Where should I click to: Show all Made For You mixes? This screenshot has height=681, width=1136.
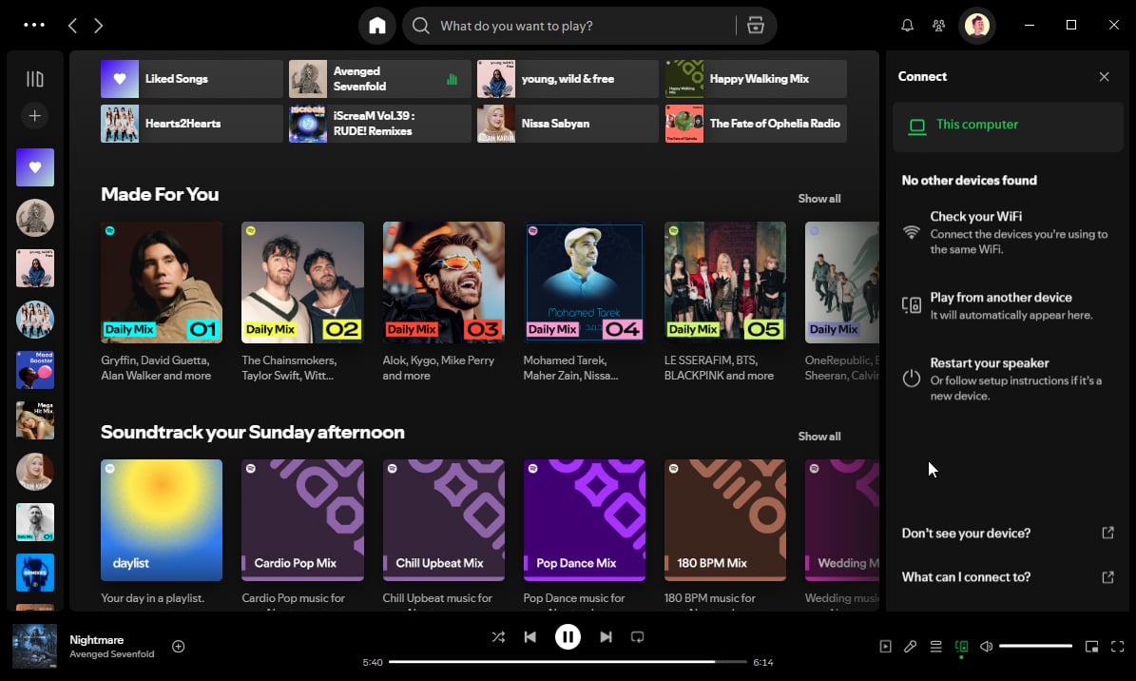tap(819, 199)
